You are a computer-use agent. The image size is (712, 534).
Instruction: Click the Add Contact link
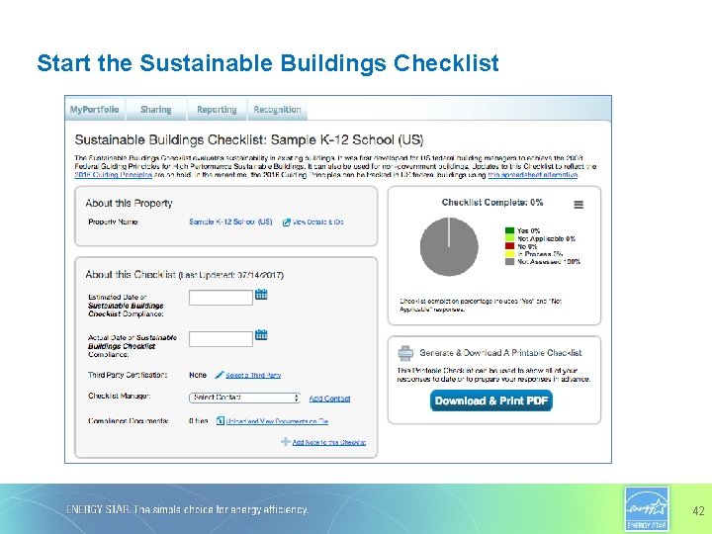(329, 399)
